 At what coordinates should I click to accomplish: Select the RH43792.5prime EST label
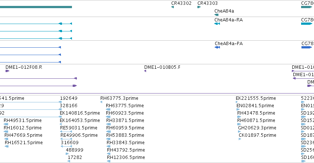pyautogui.click(x=126, y=150)
